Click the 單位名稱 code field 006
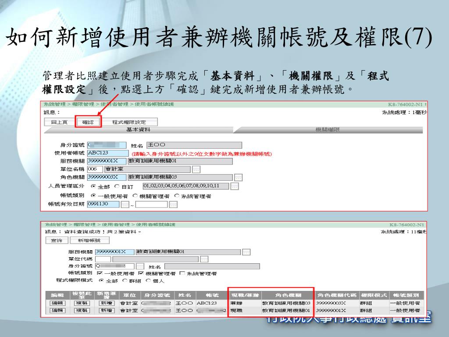449x337 pixels. [x=95, y=169]
